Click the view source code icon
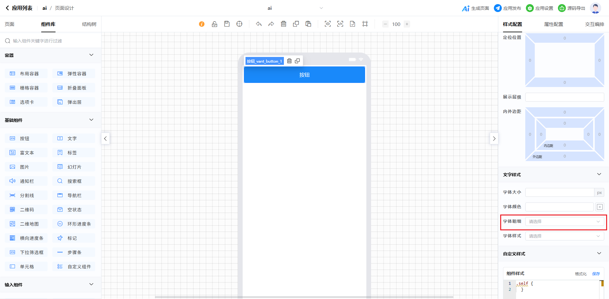 [340, 24]
